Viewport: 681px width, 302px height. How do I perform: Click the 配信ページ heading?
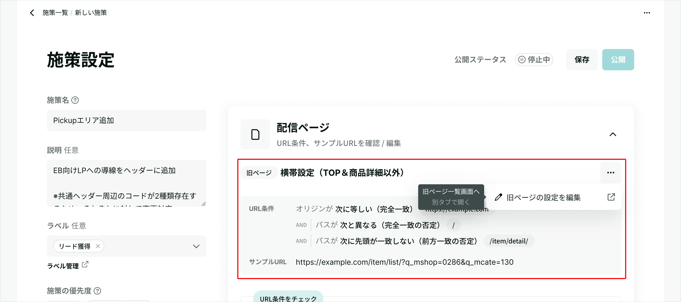(x=303, y=128)
